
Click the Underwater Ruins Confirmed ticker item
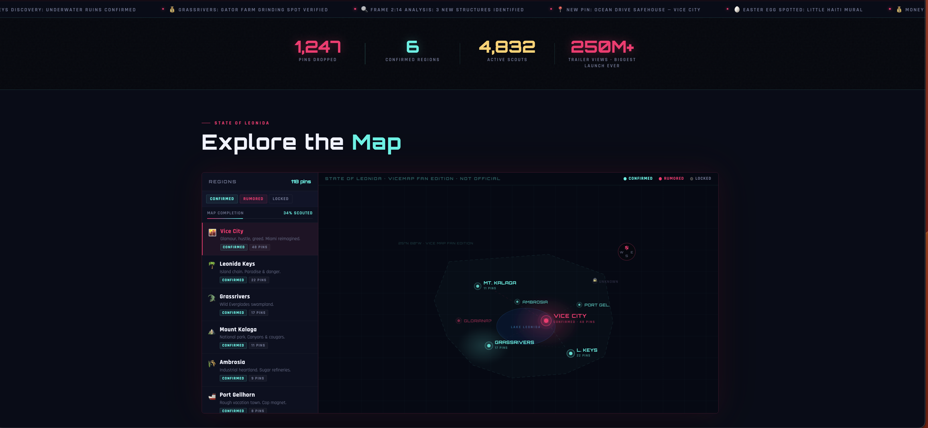(68, 10)
